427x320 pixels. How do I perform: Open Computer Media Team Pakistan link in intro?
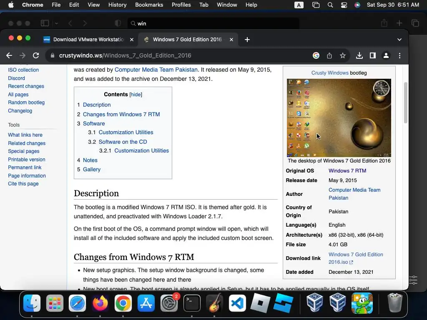click(x=156, y=70)
